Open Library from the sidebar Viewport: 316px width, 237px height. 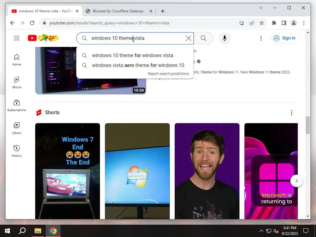point(17,128)
